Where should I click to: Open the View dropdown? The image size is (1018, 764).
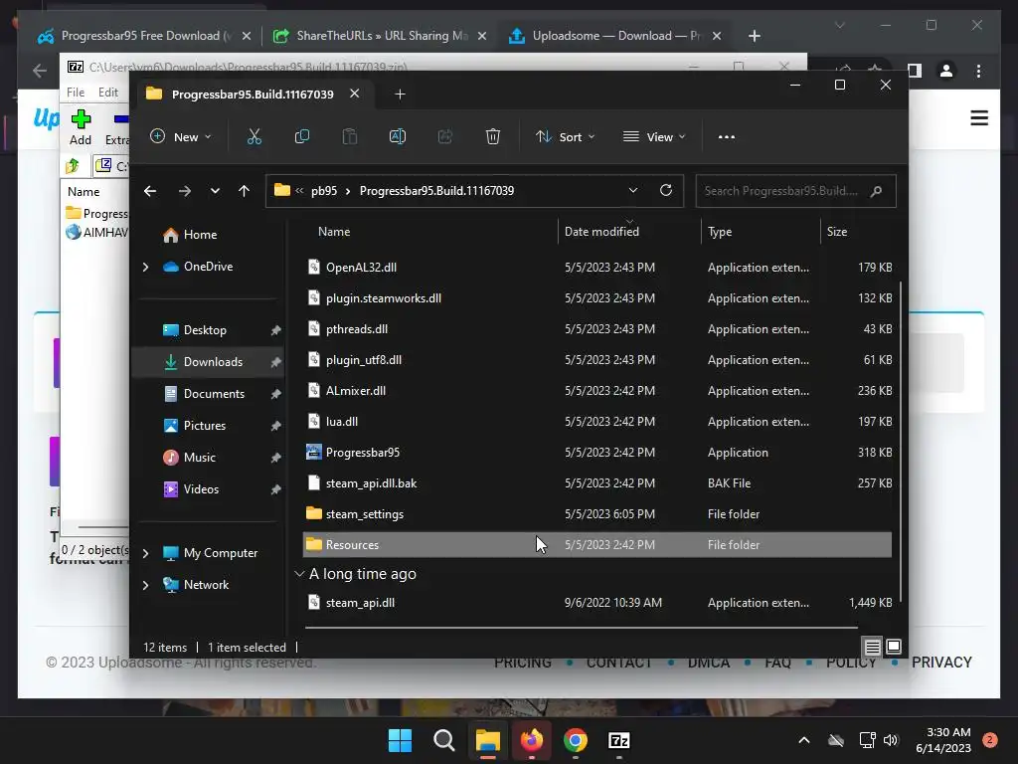[x=654, y=137]
